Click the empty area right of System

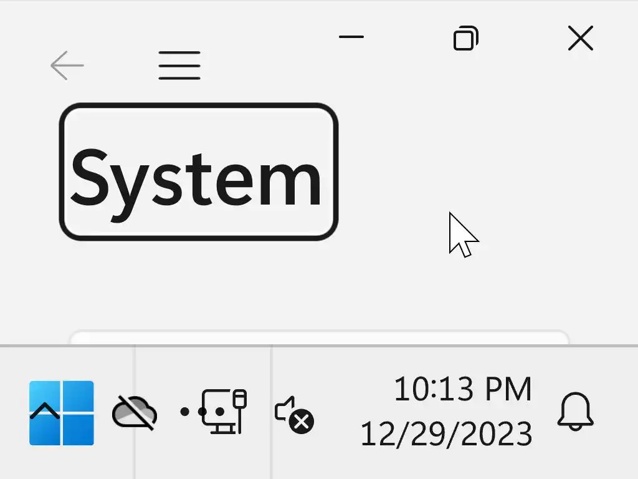click(x=488, y=171)
